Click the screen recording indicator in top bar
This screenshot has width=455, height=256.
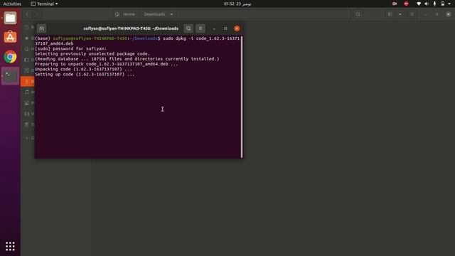pyautogui.click(x=395, y=4)
